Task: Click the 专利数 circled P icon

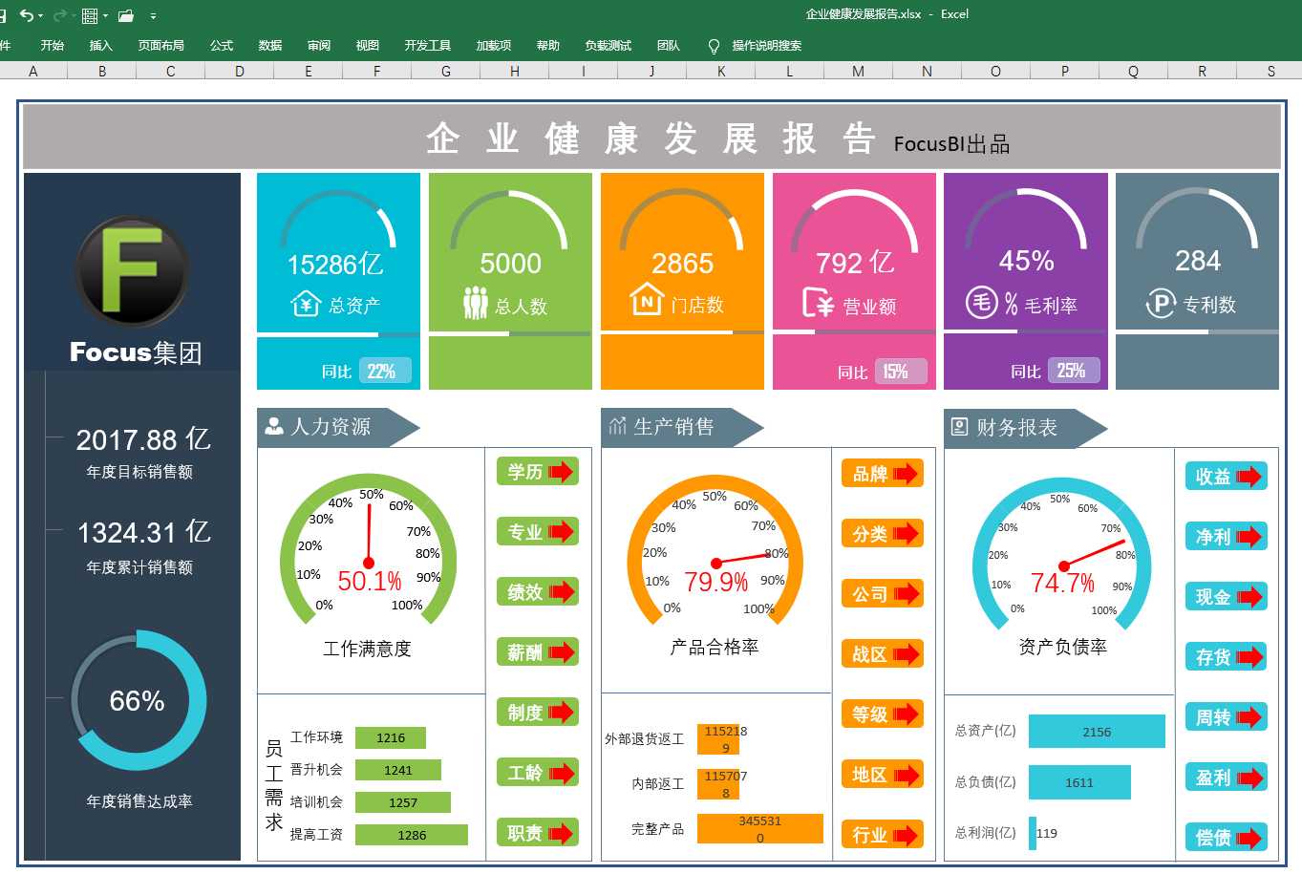Action: coord(1160,304)
